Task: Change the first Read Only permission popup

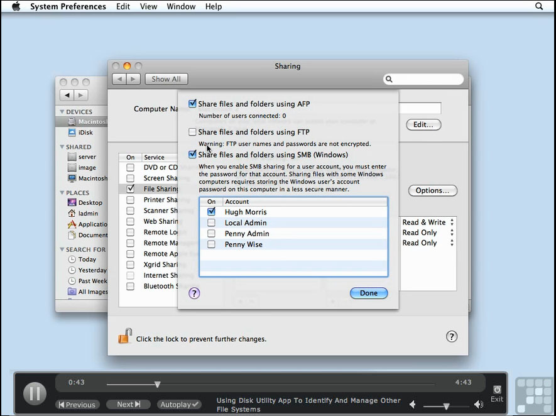Action: pos(428,233)
